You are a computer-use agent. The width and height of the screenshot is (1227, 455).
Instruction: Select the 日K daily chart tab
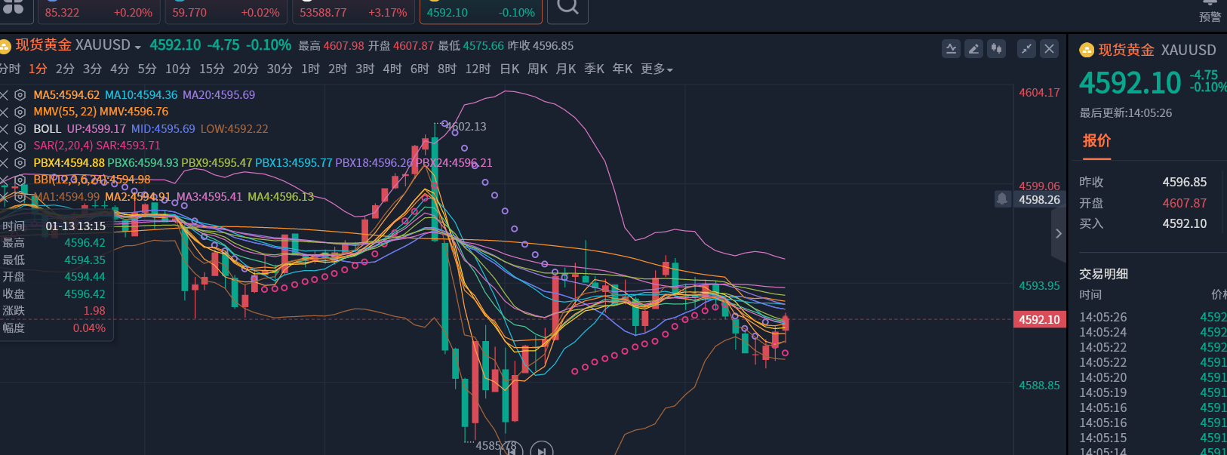[x=509, y=69]
